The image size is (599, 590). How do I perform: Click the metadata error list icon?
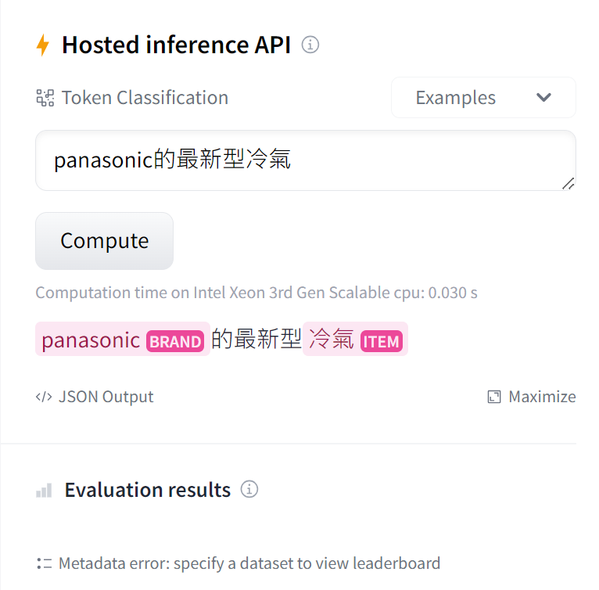point(44,563)
